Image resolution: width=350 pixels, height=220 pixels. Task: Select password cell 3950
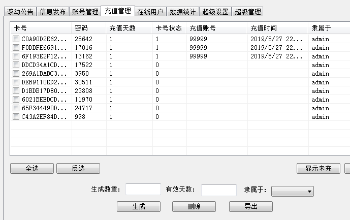pos(82,74)
